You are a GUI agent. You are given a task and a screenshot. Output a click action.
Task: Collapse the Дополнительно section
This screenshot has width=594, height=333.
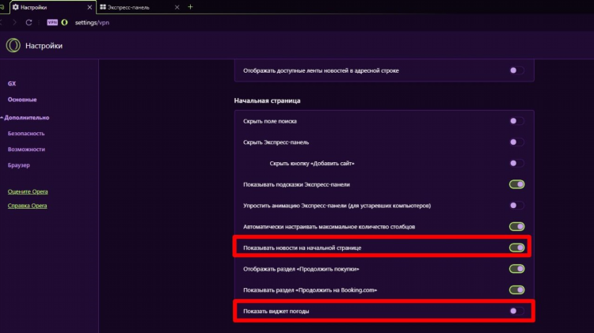point(25,118)
